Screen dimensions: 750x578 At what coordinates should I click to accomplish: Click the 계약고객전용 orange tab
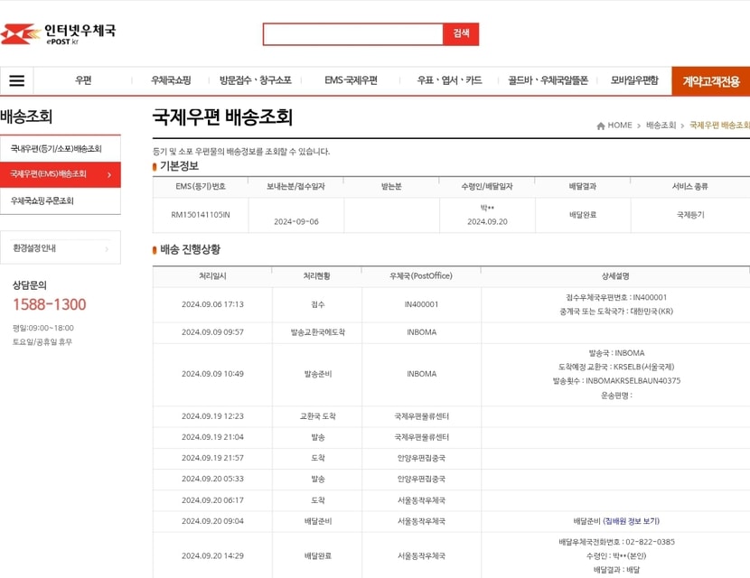710,81
